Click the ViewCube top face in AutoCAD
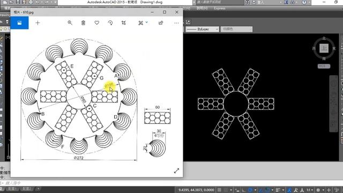343x193 pixels. pos(324,48)
